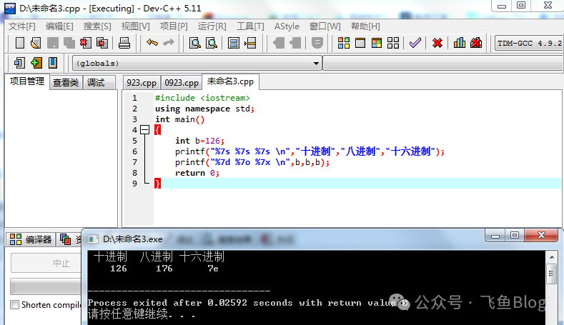Select the 未命名3.cpp editor tab
The width and height of the screenshot is (564, 325).
[231, 81]
